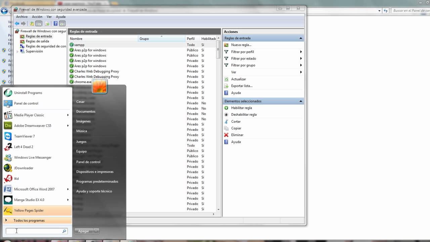Click the Exportar lista icon in Acciones pane
The image size is (430, 242).
[x=226, y=86]
